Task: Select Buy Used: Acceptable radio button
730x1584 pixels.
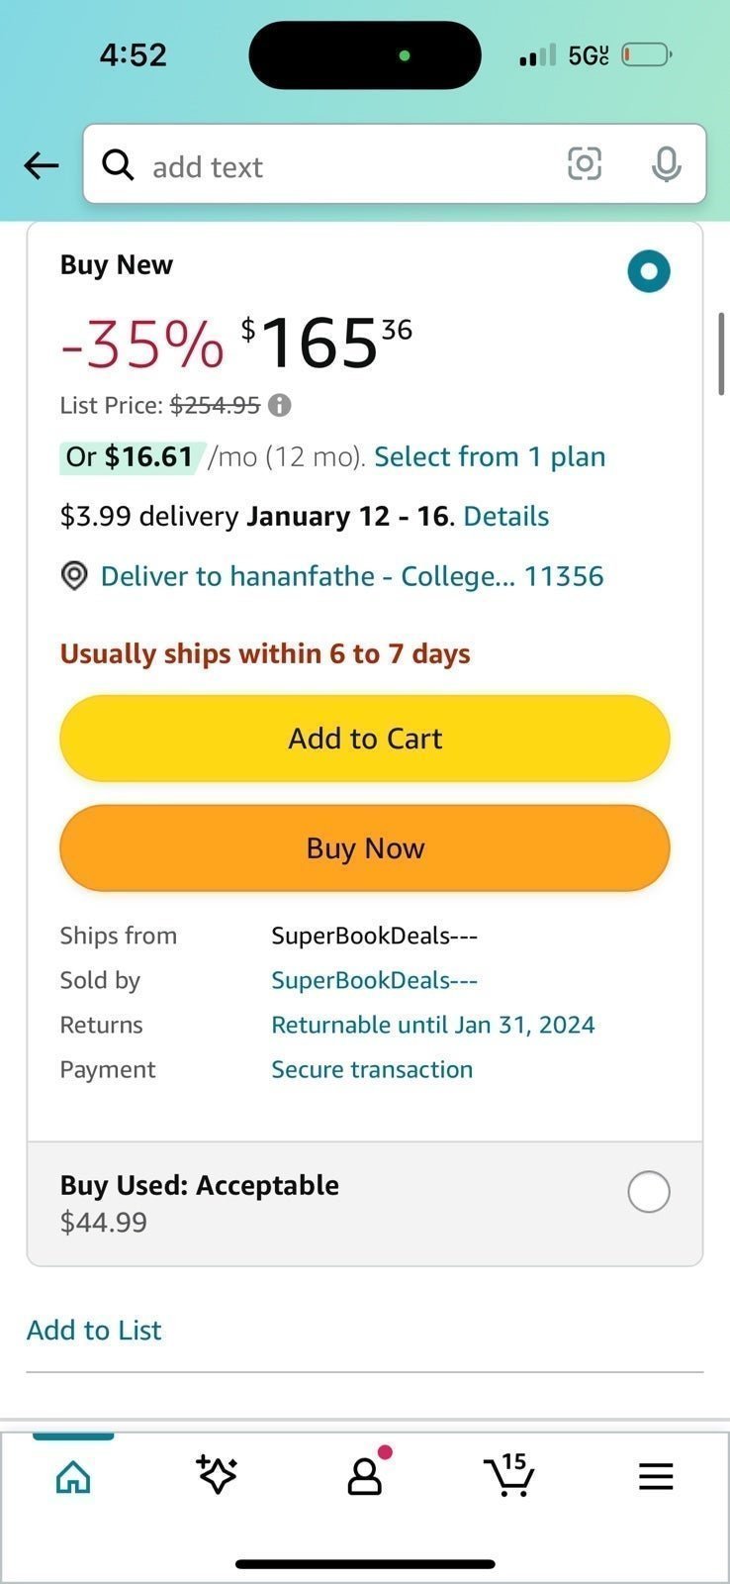Action: coord(649,1192)
